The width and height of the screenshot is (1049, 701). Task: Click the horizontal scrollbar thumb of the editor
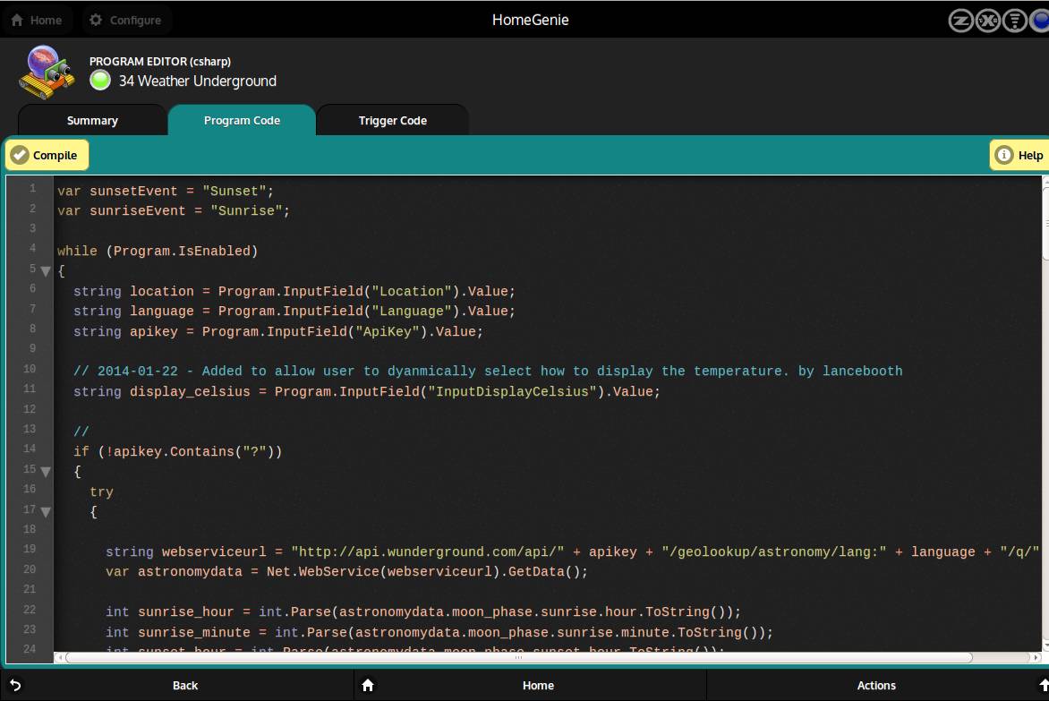[x=518, y=657]
